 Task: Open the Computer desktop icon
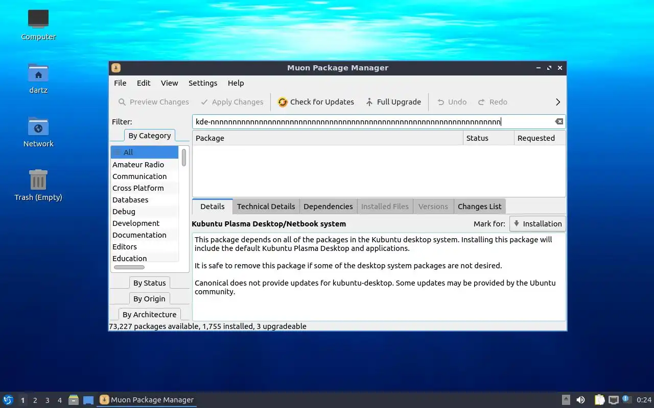[x=38, y=24]
